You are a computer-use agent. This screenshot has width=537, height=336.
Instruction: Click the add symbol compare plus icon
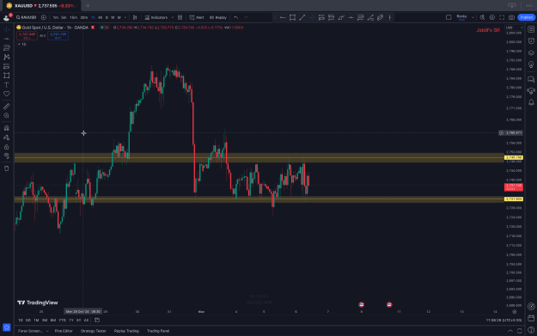pyautogui.click(x=44, y=17)
